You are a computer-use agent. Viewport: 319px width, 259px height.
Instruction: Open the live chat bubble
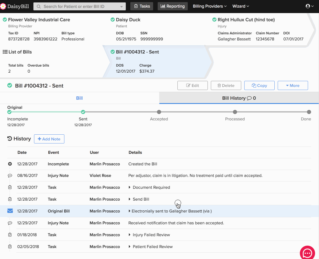point(307,253)
